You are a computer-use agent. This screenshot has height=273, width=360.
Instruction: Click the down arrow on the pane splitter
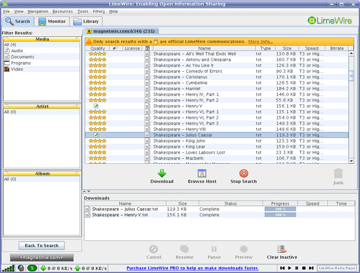[x=89, y=191]
